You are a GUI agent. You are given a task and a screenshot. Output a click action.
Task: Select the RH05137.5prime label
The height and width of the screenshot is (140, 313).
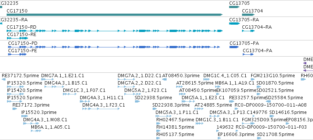click(x=175, y=134)
